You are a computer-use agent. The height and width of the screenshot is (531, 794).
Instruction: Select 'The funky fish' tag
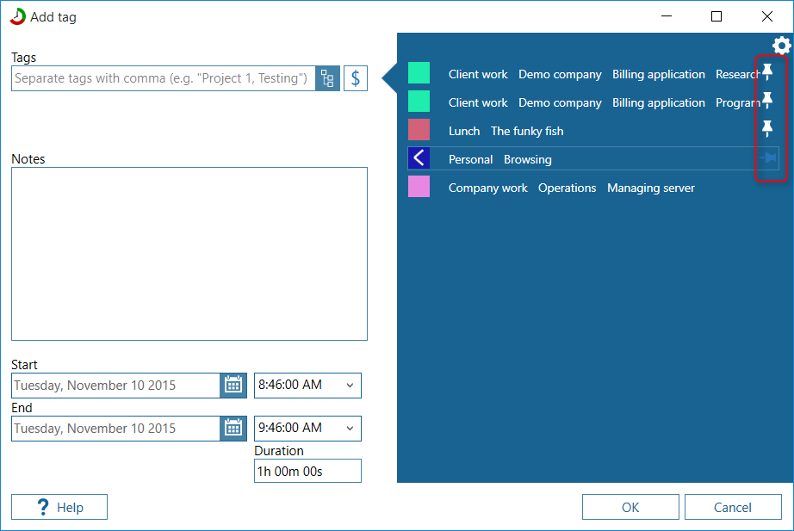coord(527,131)
